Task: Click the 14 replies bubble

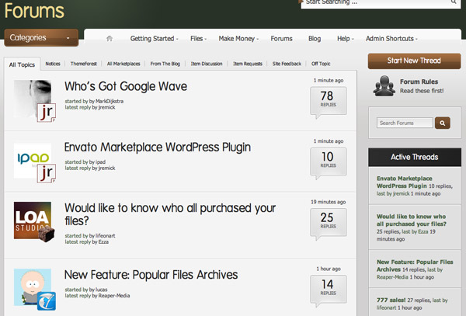Action: [x=328, y=290]
